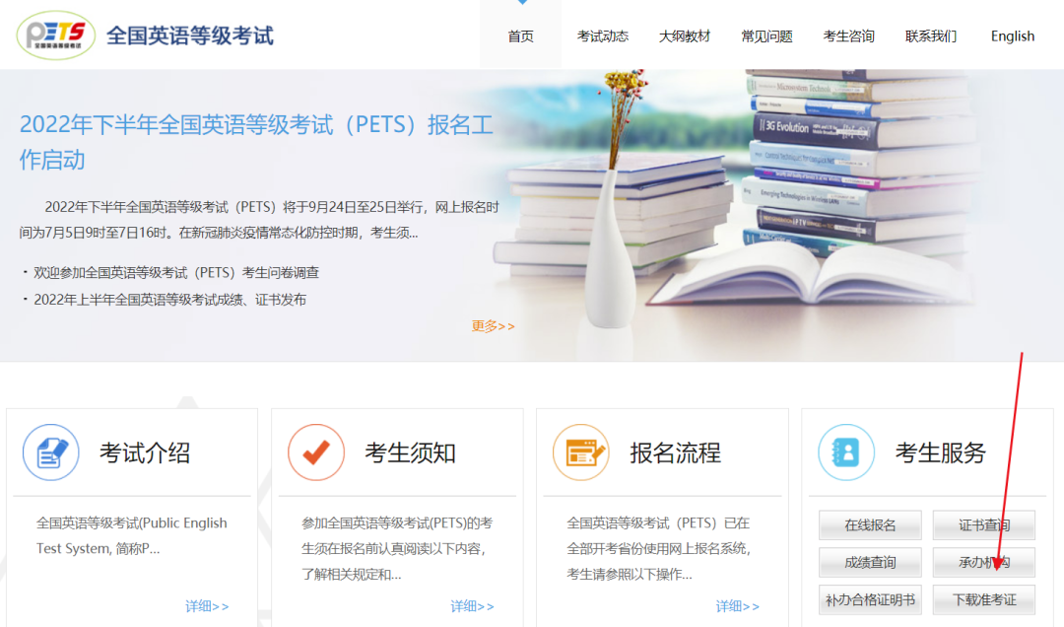Click the 全国英语等级考试 site title
Image resolution: width=1064 pixels, height=627 pixels.
(190, 35)
